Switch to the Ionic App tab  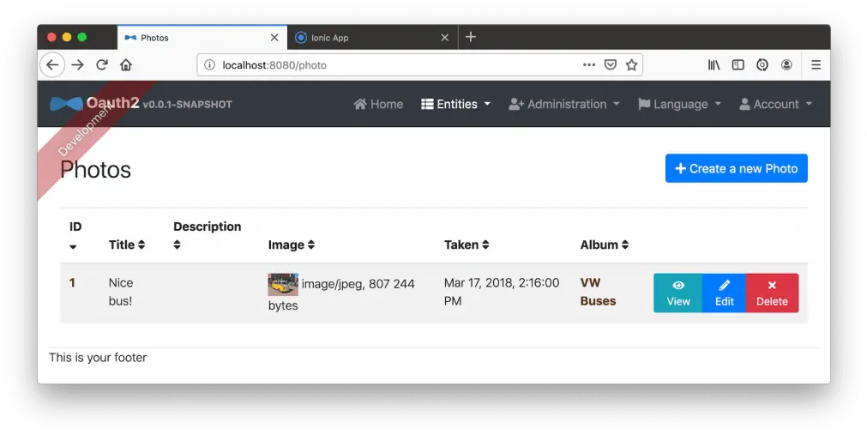(x=365, y=38)
